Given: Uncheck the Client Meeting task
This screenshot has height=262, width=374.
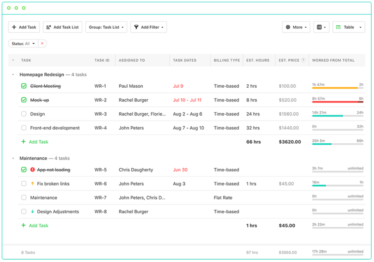Looking at the screenshot, I should 24,86.
